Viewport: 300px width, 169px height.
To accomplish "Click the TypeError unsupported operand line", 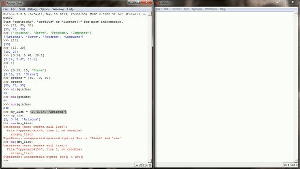I will tap(62, 138).
